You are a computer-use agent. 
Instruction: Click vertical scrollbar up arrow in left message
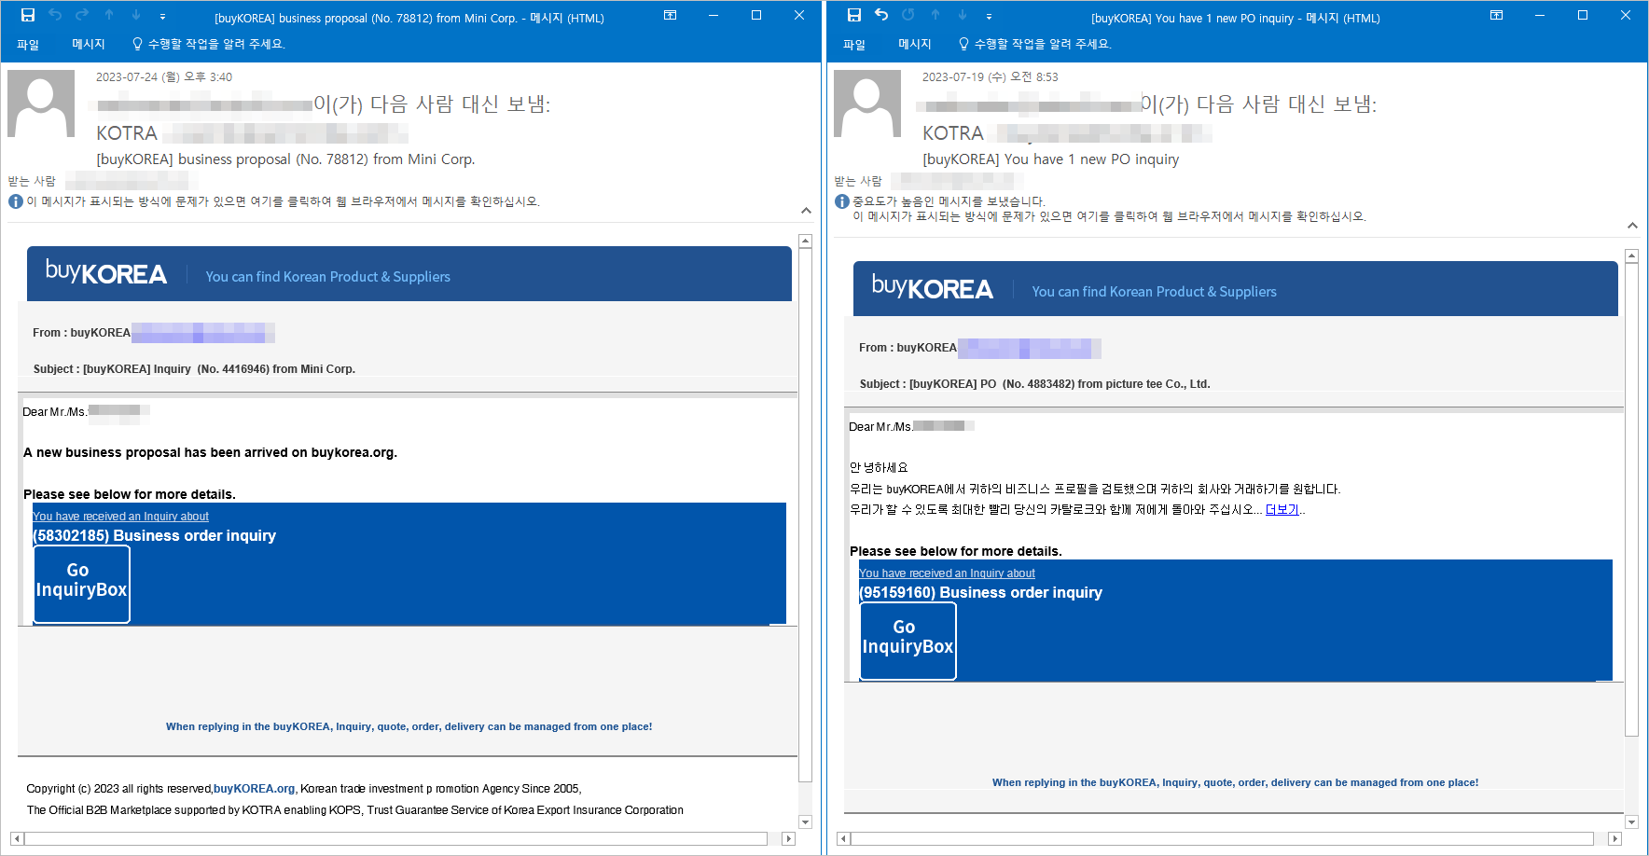(805, 242)
